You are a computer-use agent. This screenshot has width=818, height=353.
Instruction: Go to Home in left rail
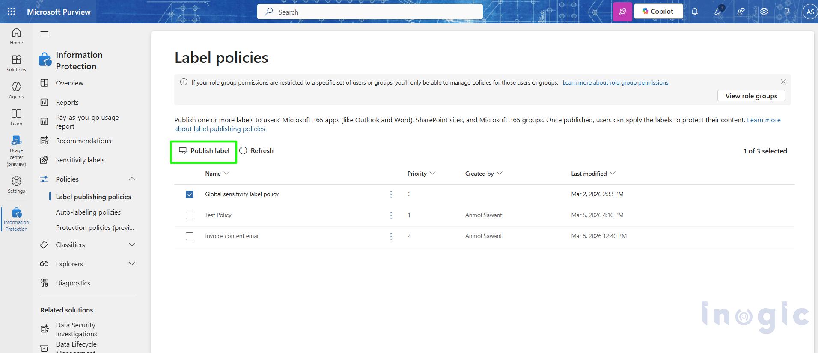tap(16, 36)
